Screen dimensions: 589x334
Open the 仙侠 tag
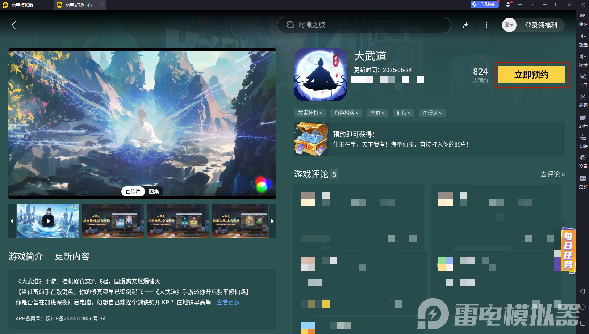(x=404, y=113)
